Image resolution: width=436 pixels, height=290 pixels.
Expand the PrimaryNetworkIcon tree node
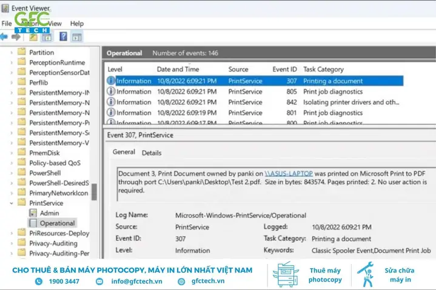point(12,193)
